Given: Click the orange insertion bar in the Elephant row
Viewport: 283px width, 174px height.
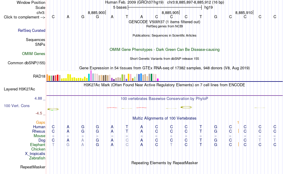Looking at the screenshot, I should point(238,144).
